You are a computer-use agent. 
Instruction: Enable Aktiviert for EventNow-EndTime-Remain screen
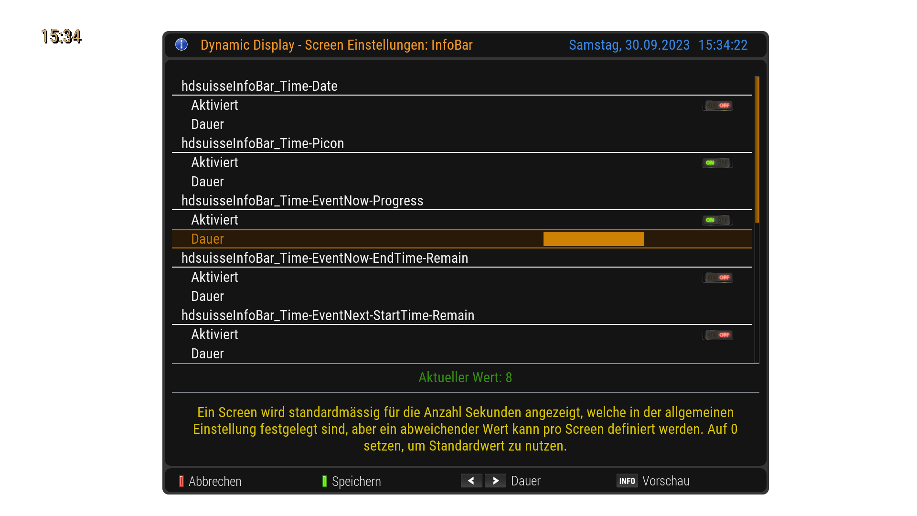click(x=717, y=277)
